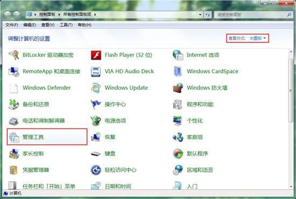Click the control panel icon in address bar
The width and height of the screenshot is (296, 199).
coord(29,15)
